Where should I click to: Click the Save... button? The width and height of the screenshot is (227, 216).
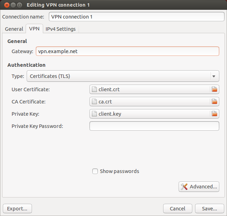(209, 209)
